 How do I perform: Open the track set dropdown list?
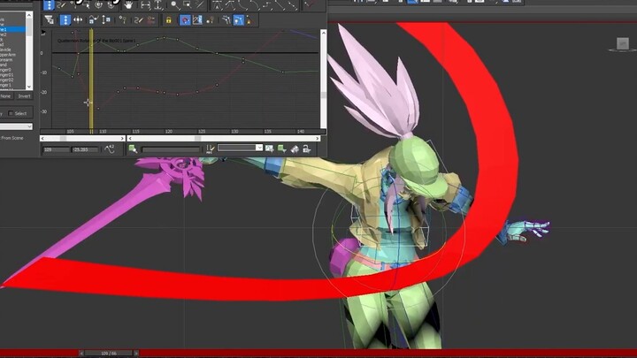[x=259, y=148]
